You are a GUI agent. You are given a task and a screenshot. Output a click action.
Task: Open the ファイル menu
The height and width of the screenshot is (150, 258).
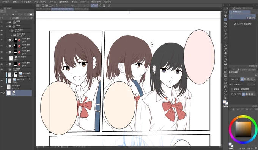(x=6, y=2)
